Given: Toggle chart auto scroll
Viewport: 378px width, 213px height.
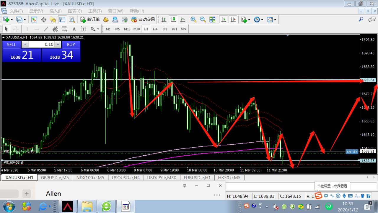Looking at the screenshot, I should pos(224,20).
